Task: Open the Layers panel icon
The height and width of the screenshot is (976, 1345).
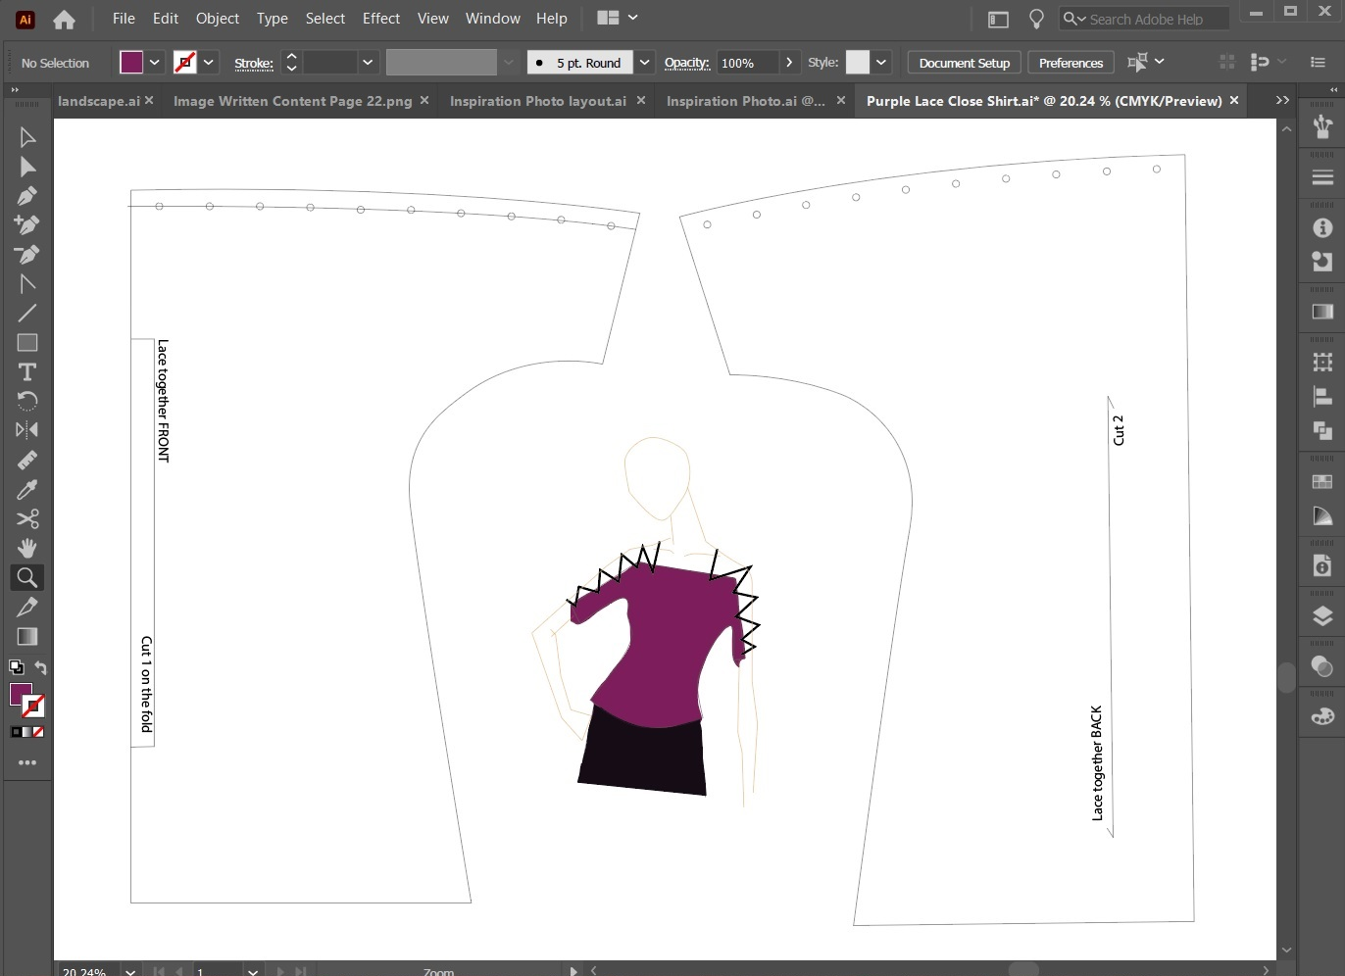Action: (x=1322, y=616)
